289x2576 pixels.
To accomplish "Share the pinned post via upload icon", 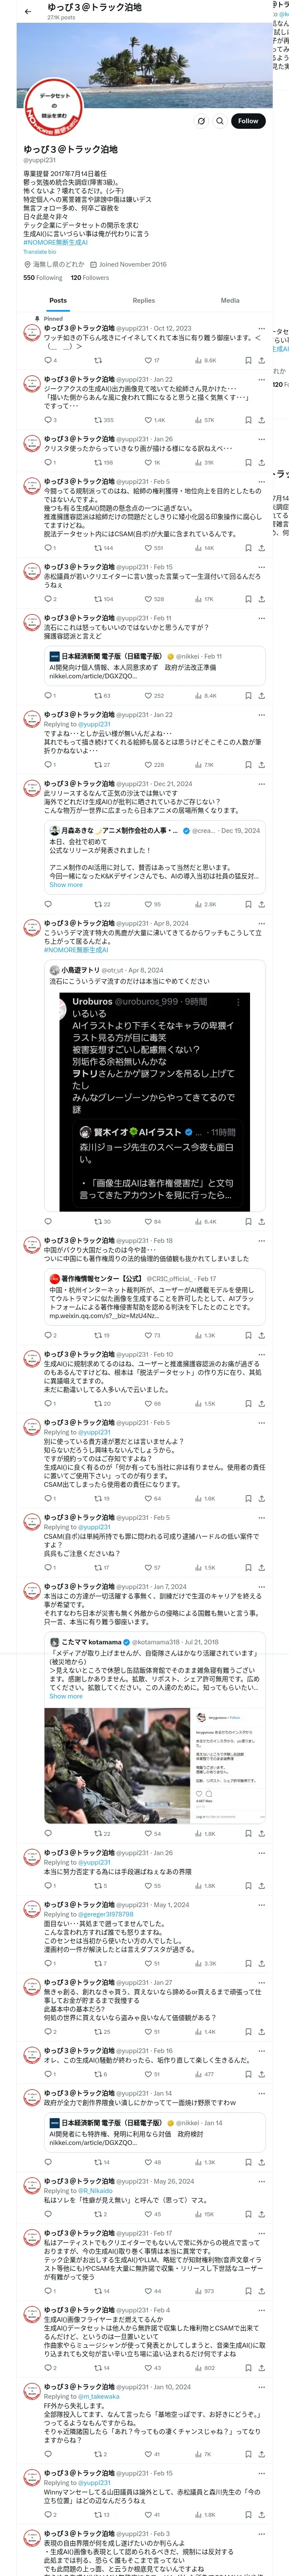I will click(x=261, y=360).
